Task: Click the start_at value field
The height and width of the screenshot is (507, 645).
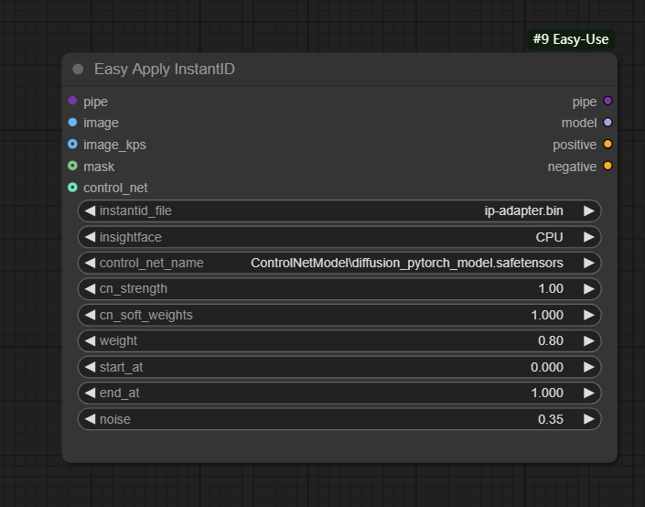Action: tap(339, 367)
